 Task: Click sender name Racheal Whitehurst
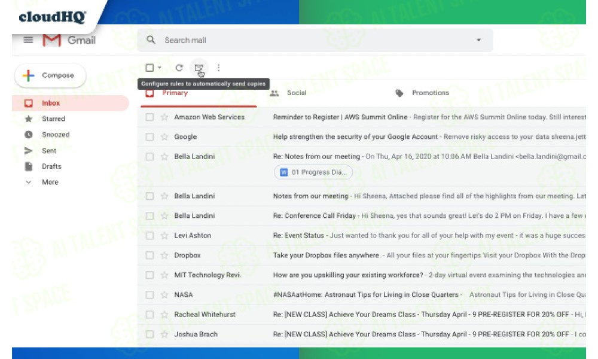click(205, 315)
